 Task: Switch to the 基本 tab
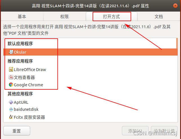click(22, 16)
